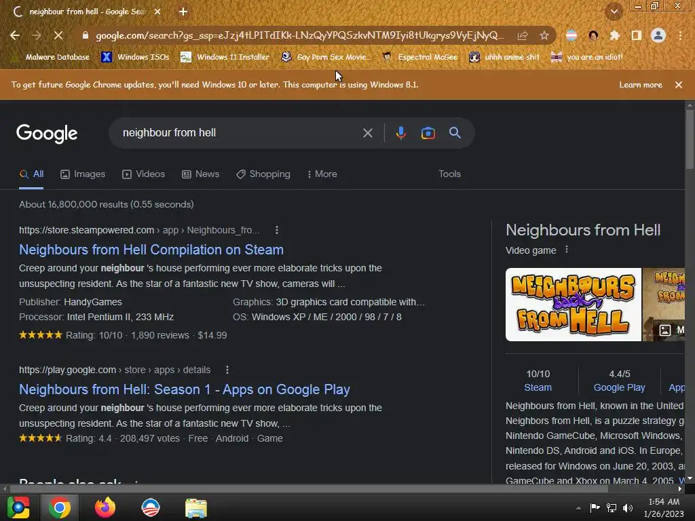
Task: Click the address bar URL
Action: pos(299,35)
